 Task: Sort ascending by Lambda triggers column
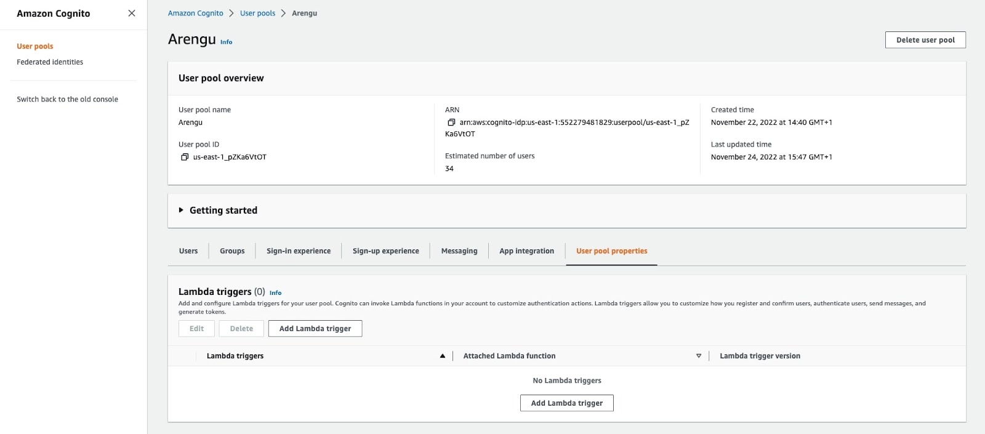click(x=442, y=356)
